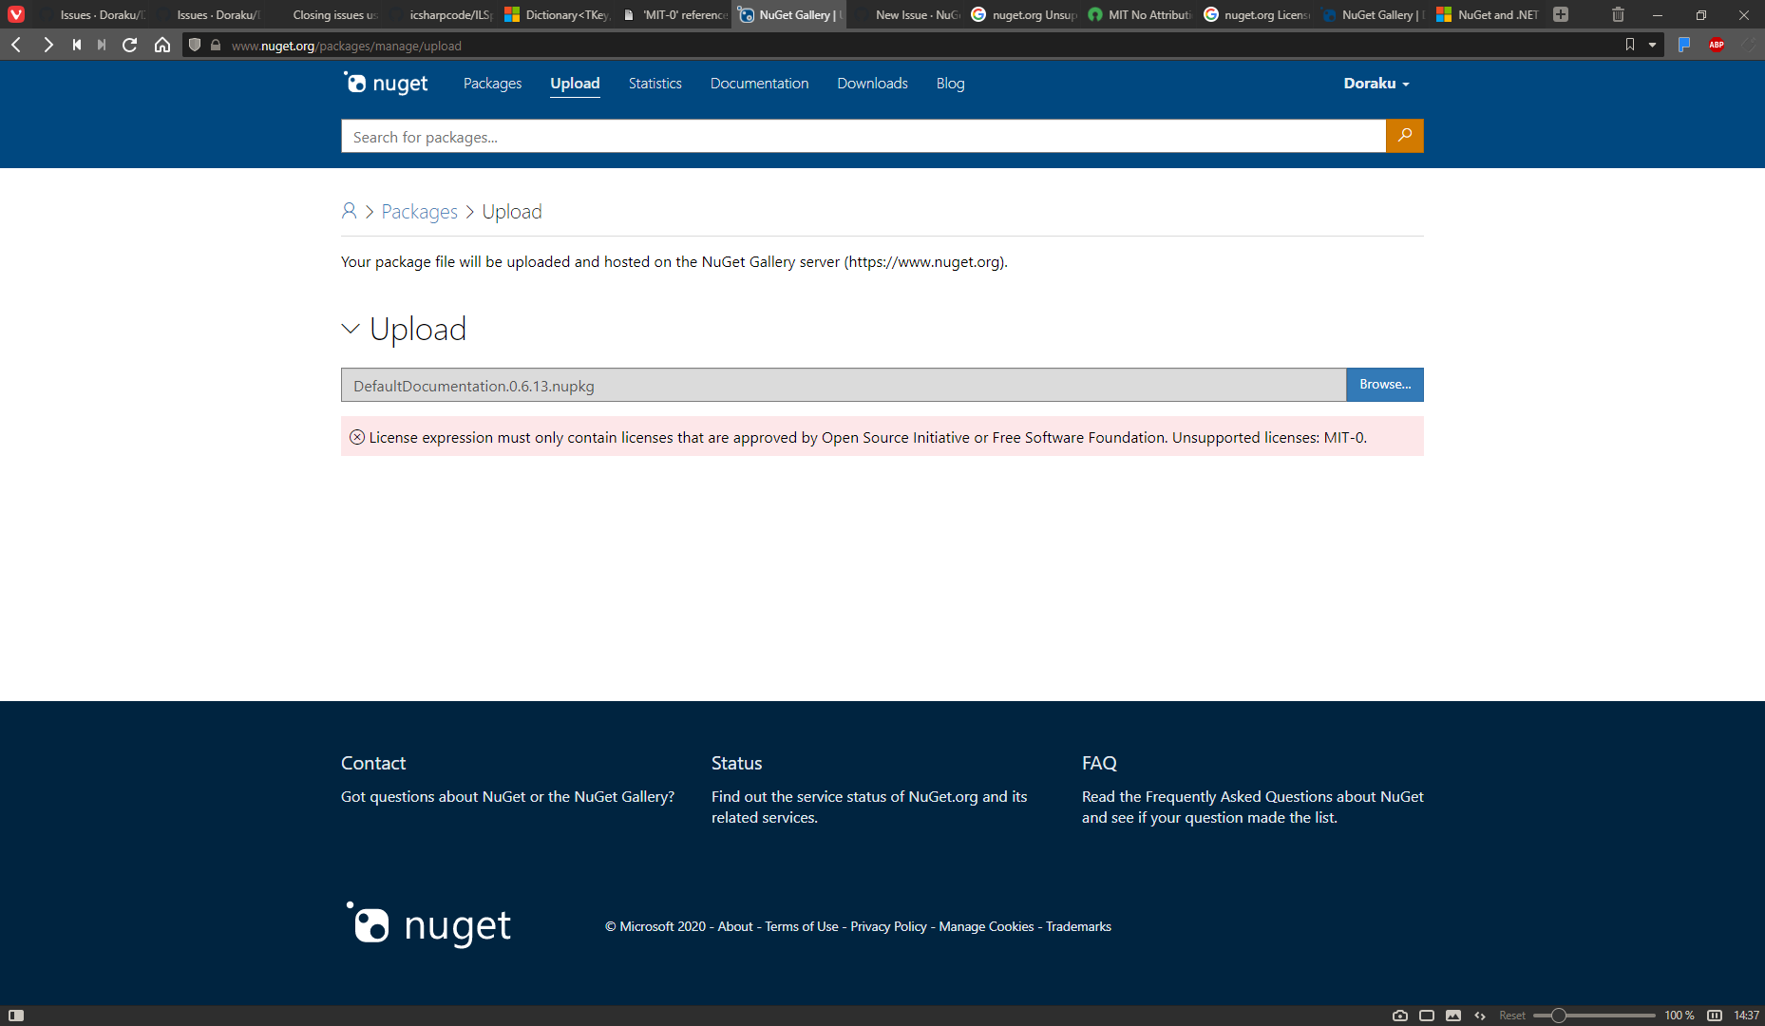1765x1026 pixels.
Task: Open the Vivaldi main menu
Action: pos(16,14)
